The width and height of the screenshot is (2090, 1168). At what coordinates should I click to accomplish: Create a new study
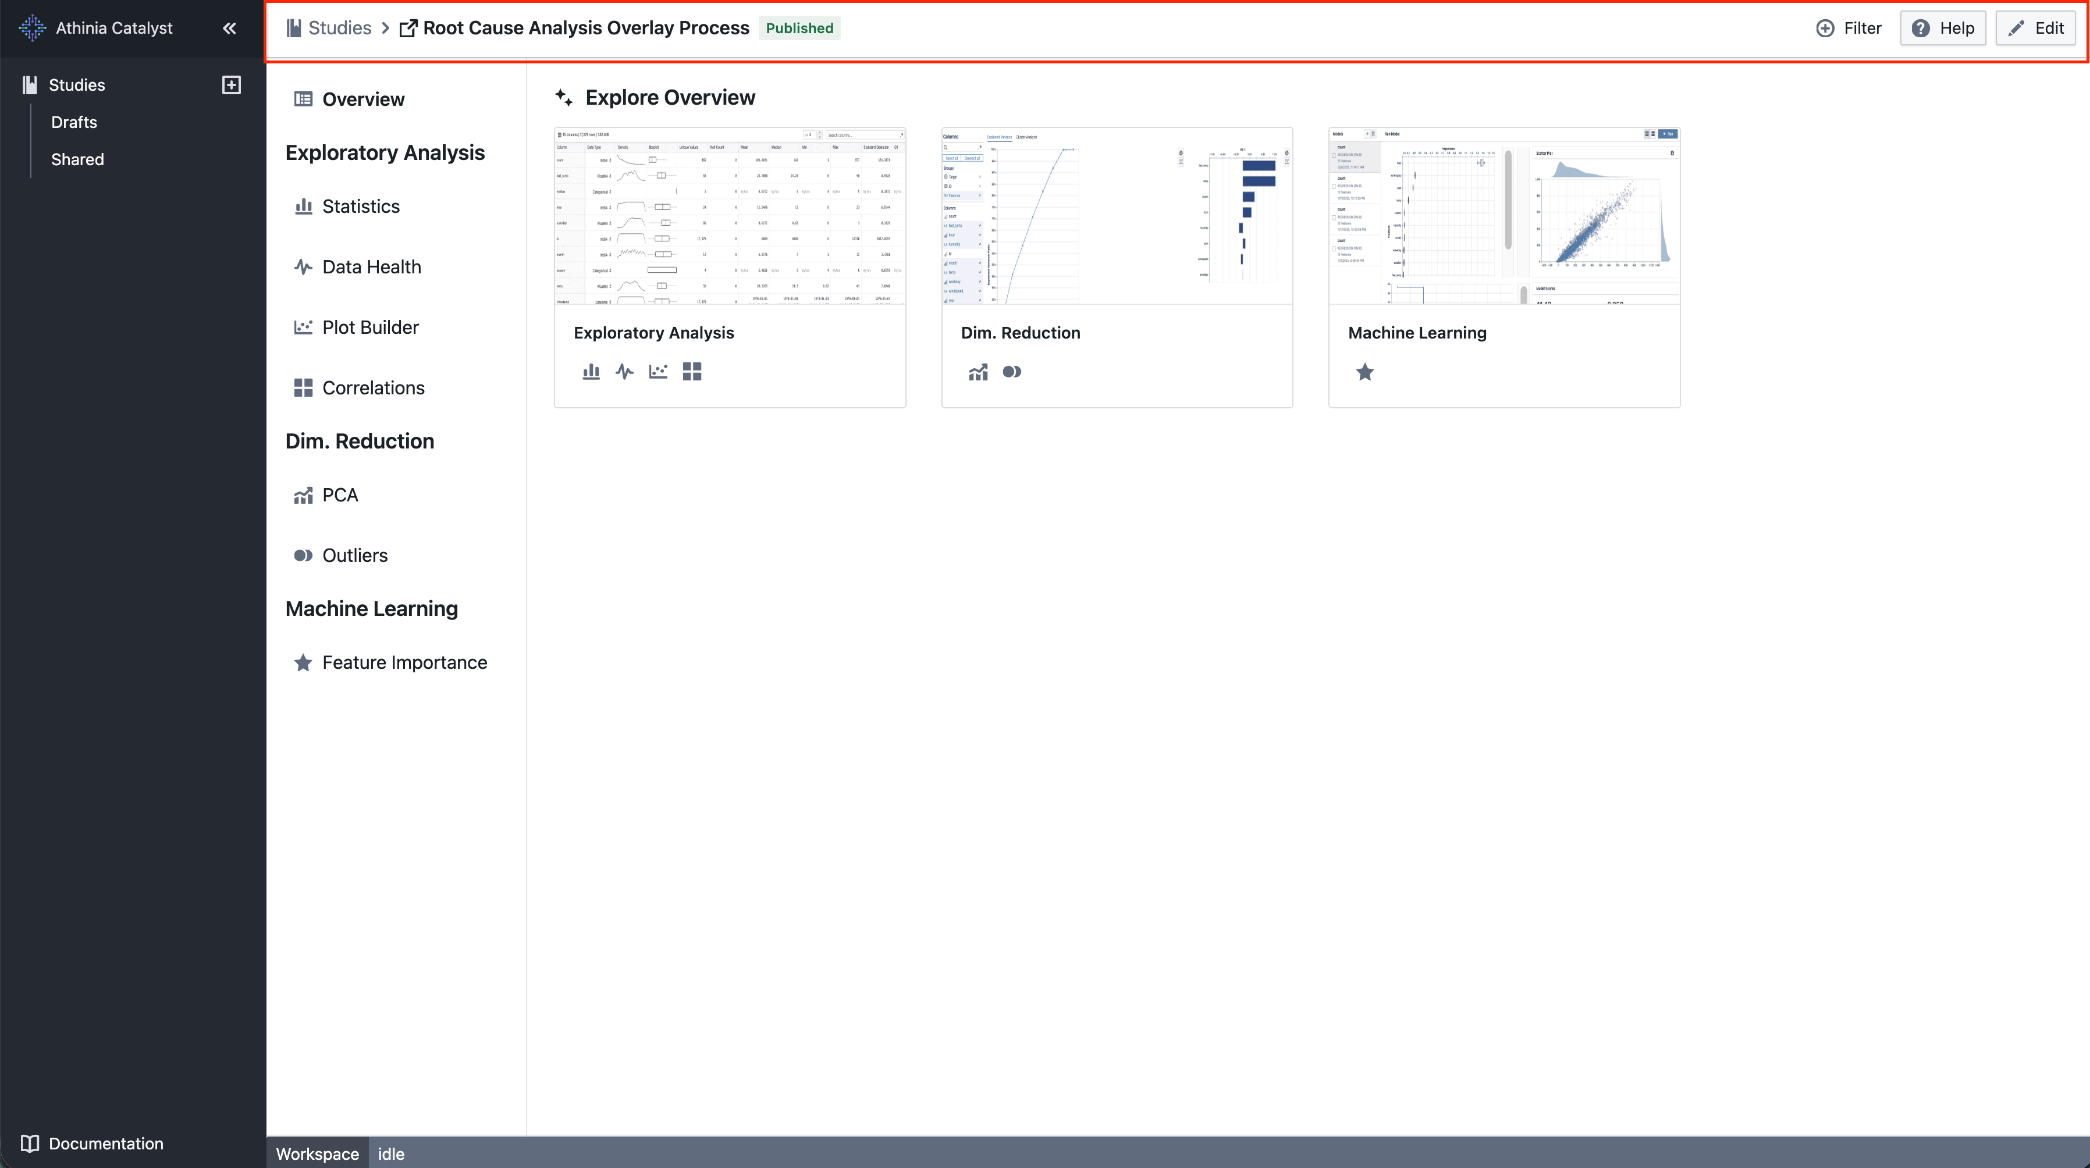tap(231, 84)
